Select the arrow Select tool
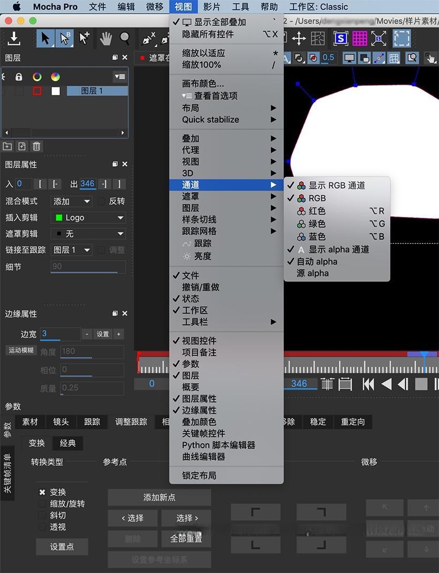The image size is (439, 573). [x=46, y=39]
